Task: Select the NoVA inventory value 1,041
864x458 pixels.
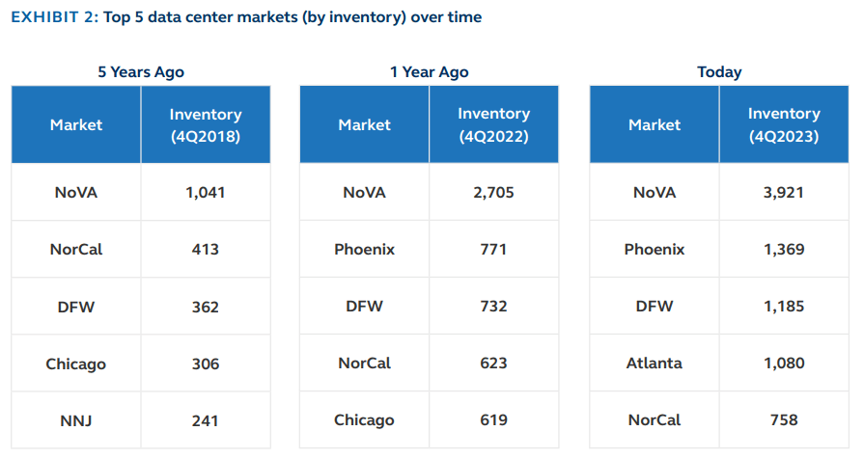Action: click(x=205, y=192)
